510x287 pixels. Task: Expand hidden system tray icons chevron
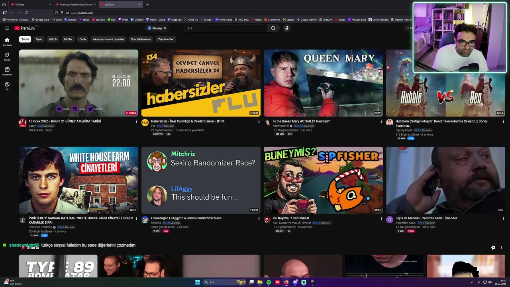[473, 282]
